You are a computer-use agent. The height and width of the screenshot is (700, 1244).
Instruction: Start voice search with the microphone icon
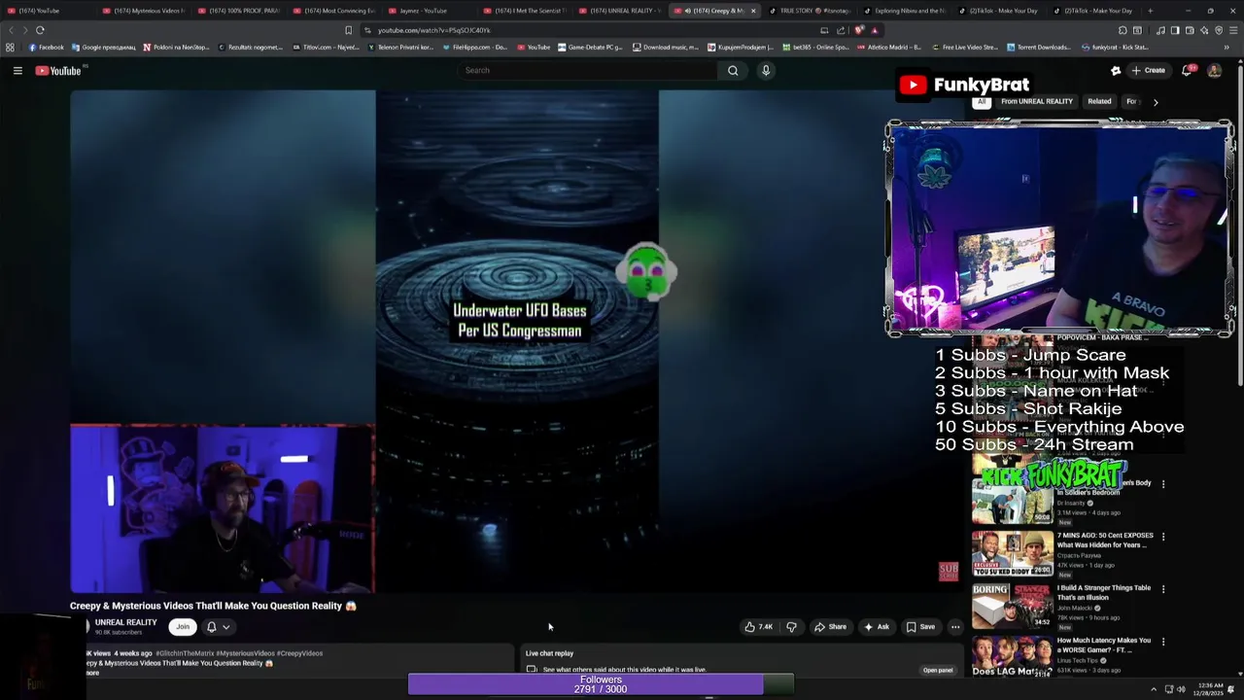(766, 70)
